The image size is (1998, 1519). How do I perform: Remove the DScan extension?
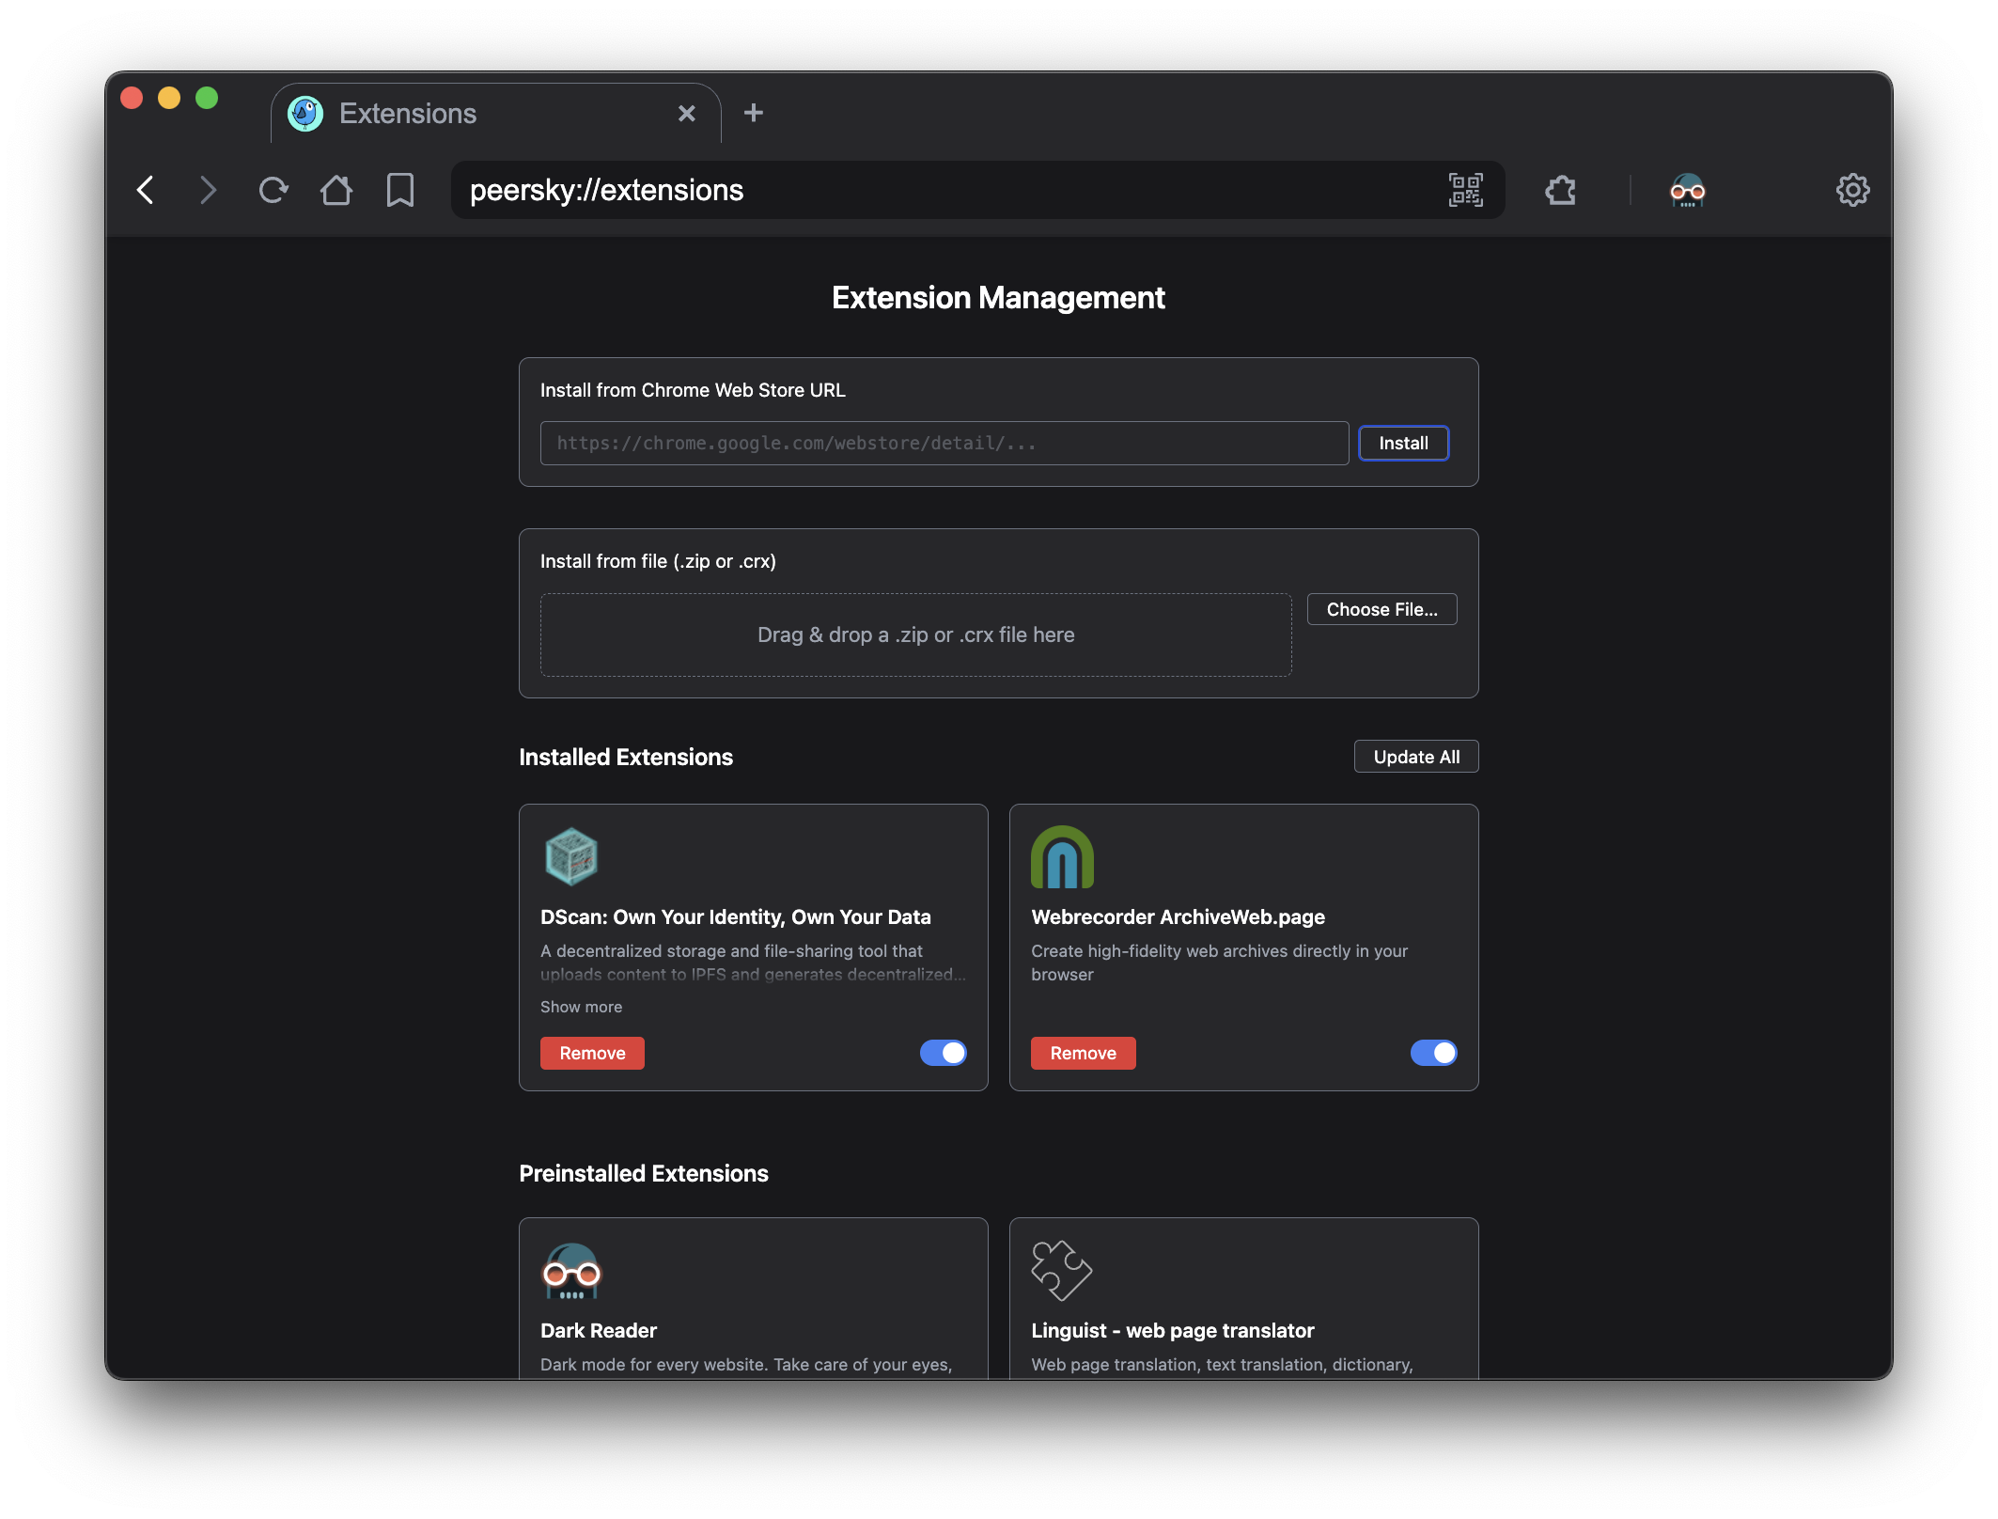point(592,1053)
